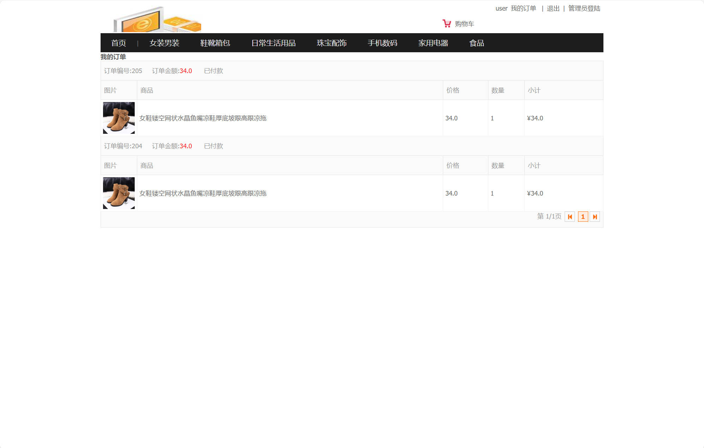Click 退出 logout link
This screenshot has width=704, height=448.
pos(553,8)
